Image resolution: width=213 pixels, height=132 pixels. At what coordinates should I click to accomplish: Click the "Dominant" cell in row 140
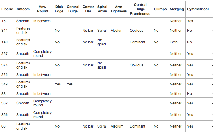137,42
